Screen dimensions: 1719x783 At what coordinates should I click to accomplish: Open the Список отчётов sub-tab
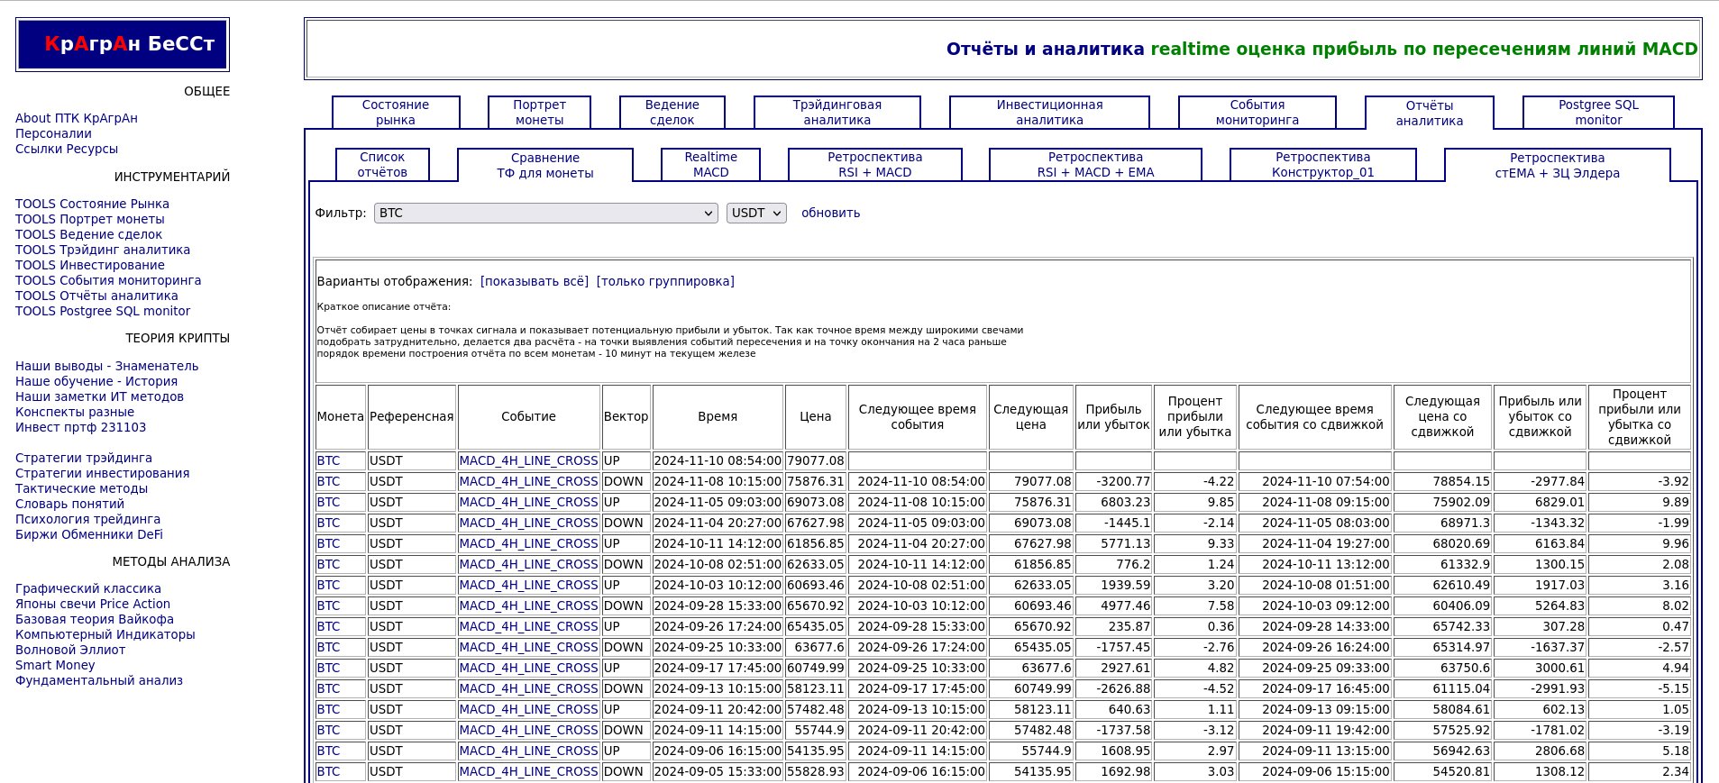(x=382, y=165)
